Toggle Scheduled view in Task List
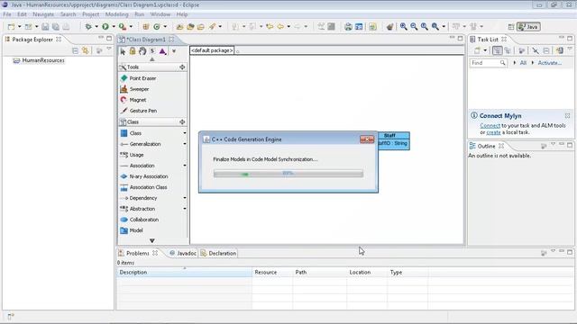 click(x=508, y=50)
